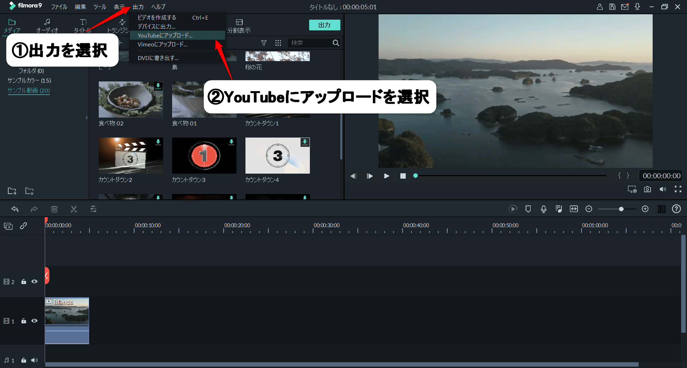Add a new media folder
The width and height of the screenshot is (687, 368).
click(12, 191)
